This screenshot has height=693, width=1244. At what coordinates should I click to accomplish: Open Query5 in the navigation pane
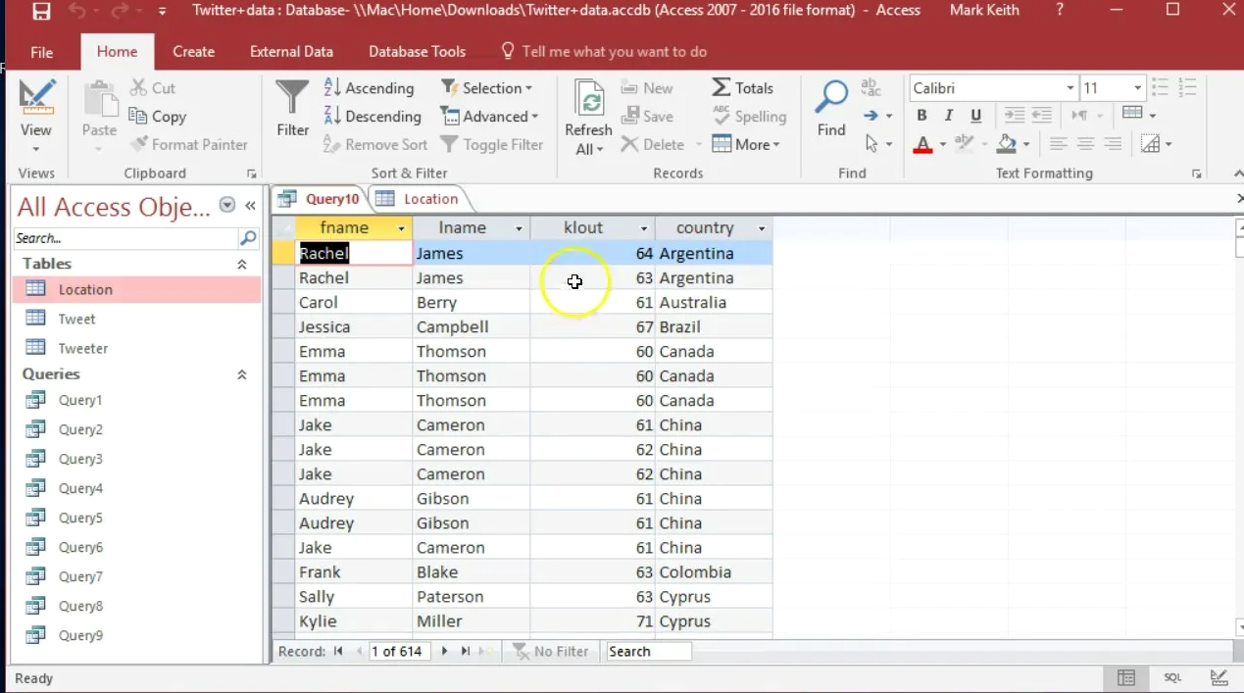click(80, 518)
